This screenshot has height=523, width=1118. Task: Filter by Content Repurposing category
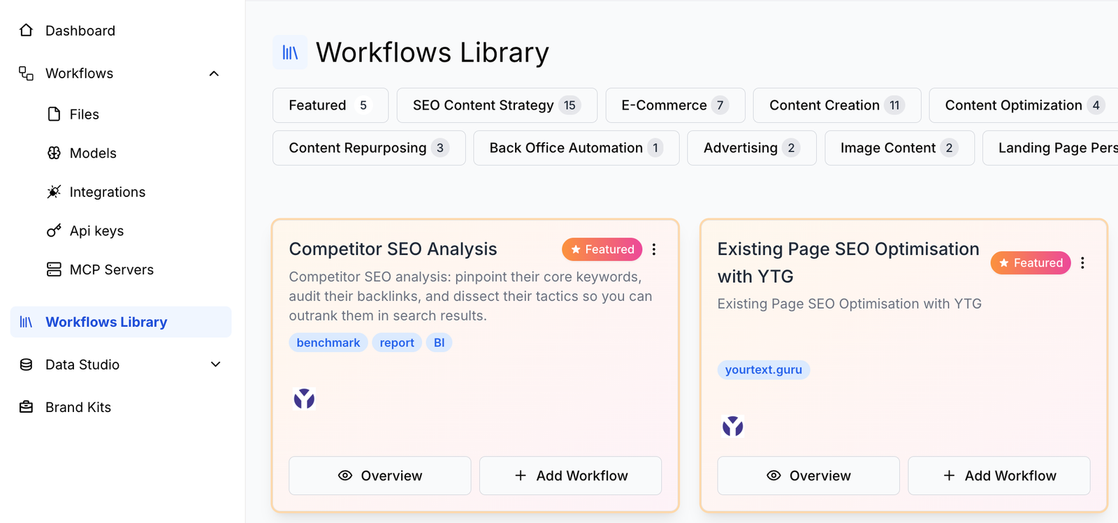369,148
